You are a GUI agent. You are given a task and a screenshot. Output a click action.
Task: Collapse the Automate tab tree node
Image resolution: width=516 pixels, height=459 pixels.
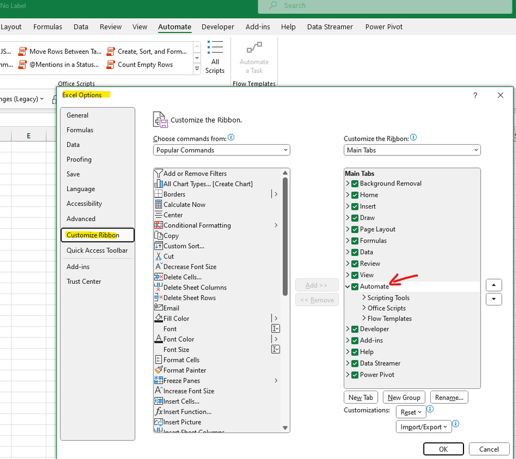(348, 287)
